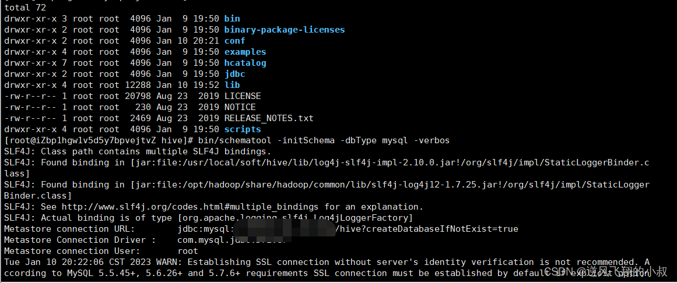The image size is (677, 283).
Task: Click the size '20798' in LICENSE row
Action: click(x=138, y=95)
